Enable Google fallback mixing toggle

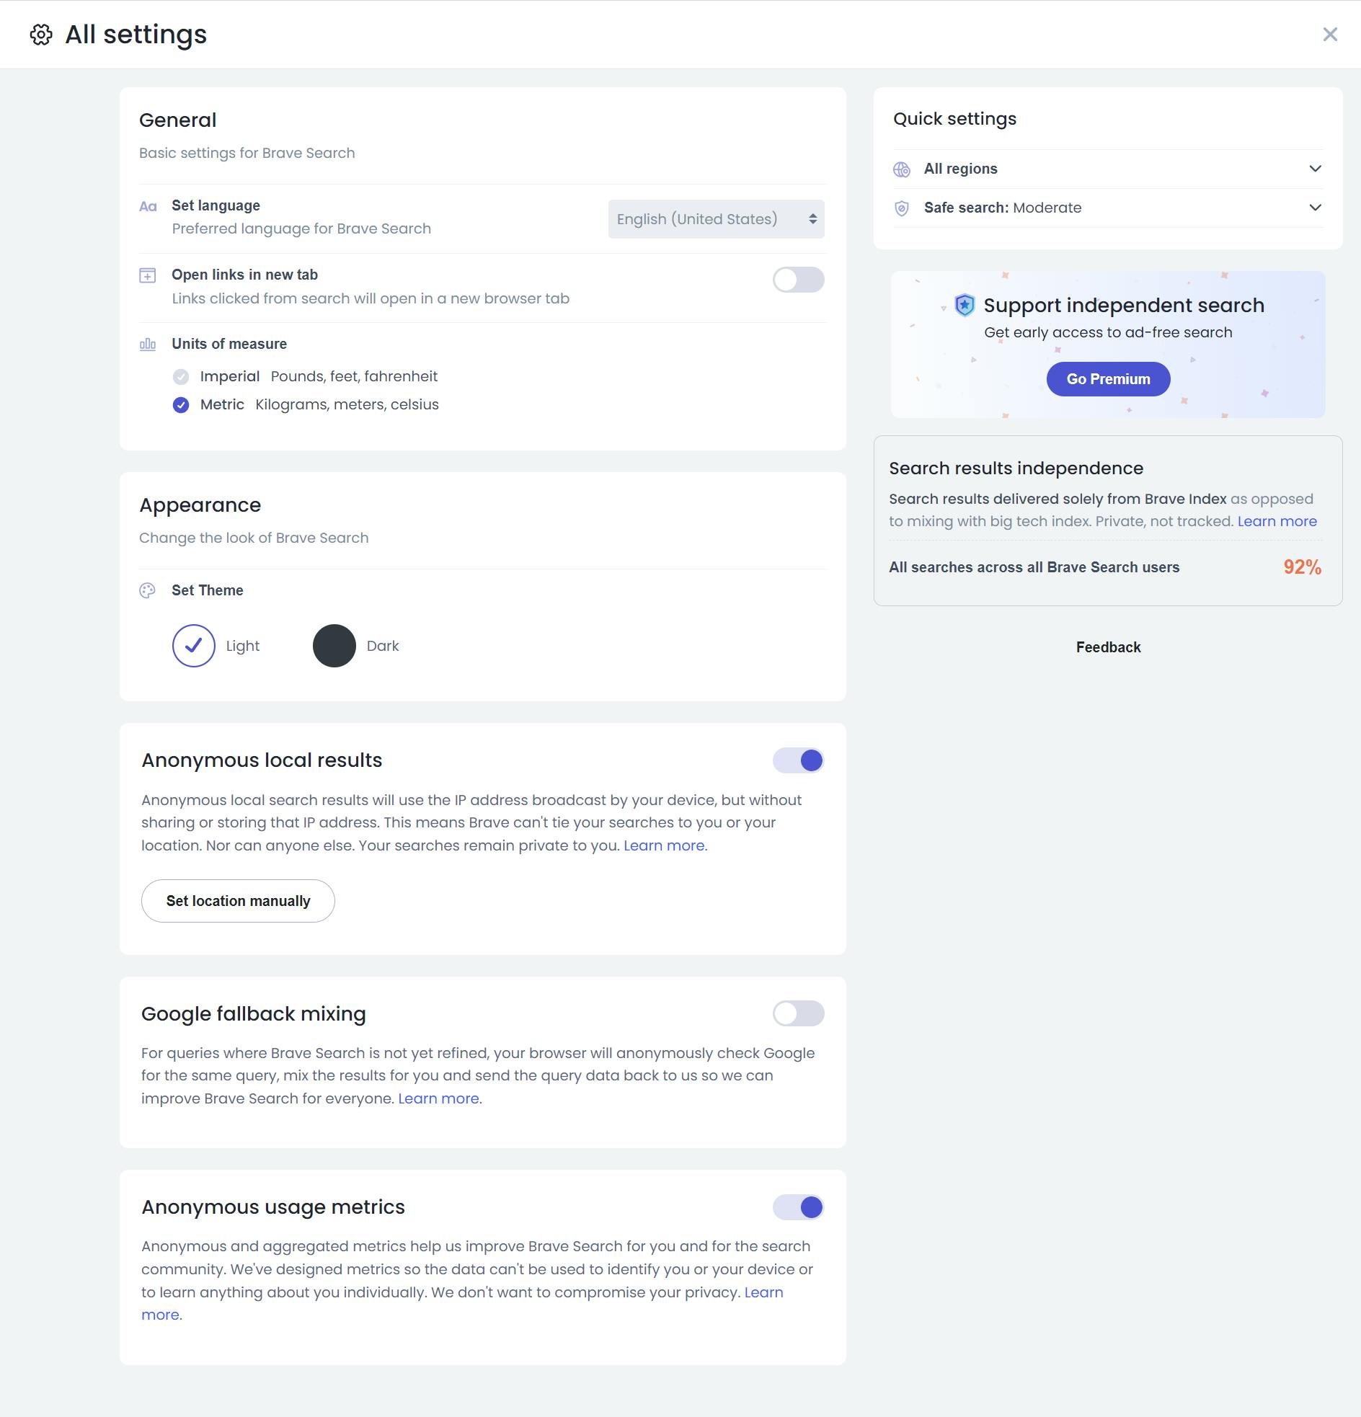pyautogui.click(x=798, y=1013)
